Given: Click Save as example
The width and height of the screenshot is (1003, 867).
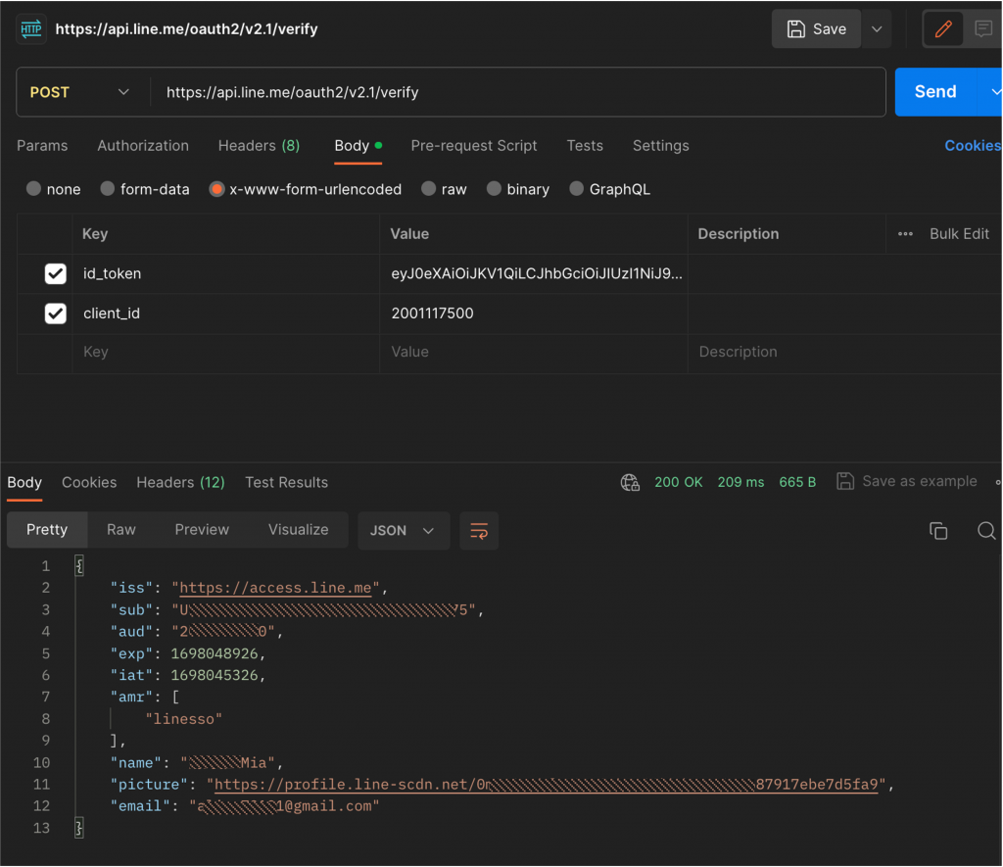Looking at the screenshot, I should point(906,481).
